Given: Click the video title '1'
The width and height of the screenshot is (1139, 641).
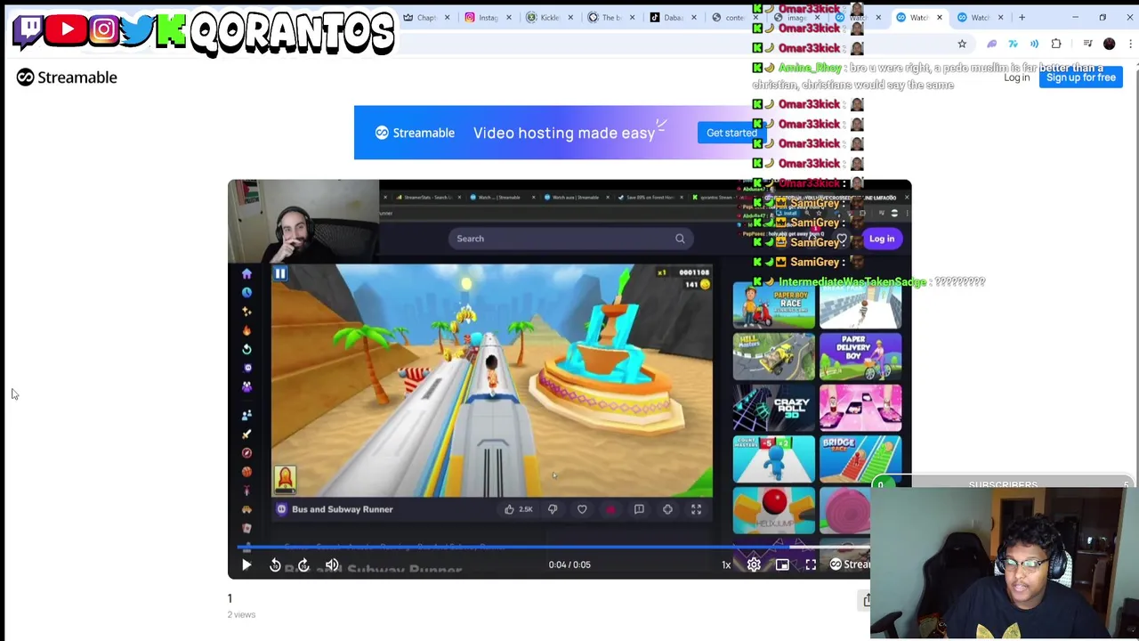Looking at the screenshot, I should (230, 598).
